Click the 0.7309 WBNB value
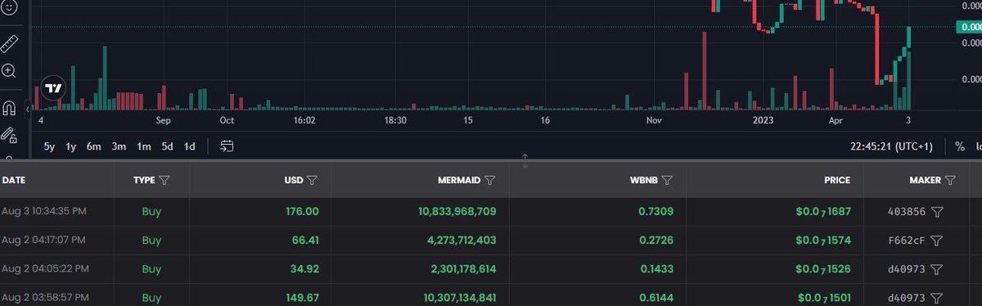This screenshot has width=982, height=306. [655, 211]
